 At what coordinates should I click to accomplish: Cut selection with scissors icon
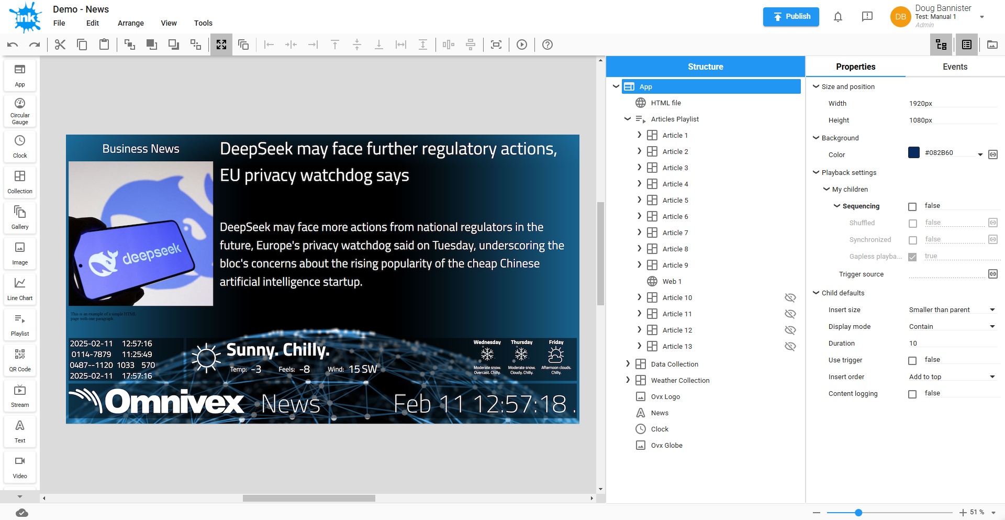coord(60,45)
